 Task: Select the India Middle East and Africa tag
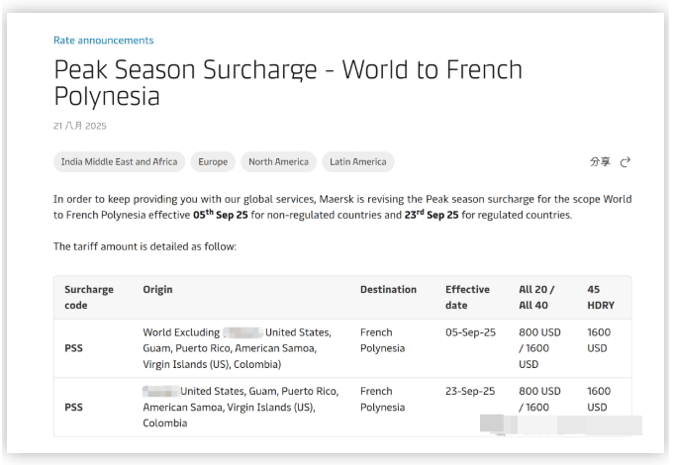click(x=119, y=161)
